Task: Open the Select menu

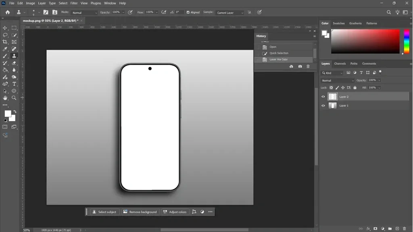Action: 63,3
